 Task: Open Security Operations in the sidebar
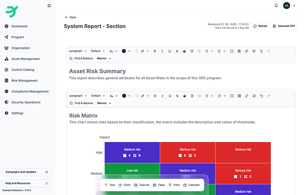[x=26, y=102]
